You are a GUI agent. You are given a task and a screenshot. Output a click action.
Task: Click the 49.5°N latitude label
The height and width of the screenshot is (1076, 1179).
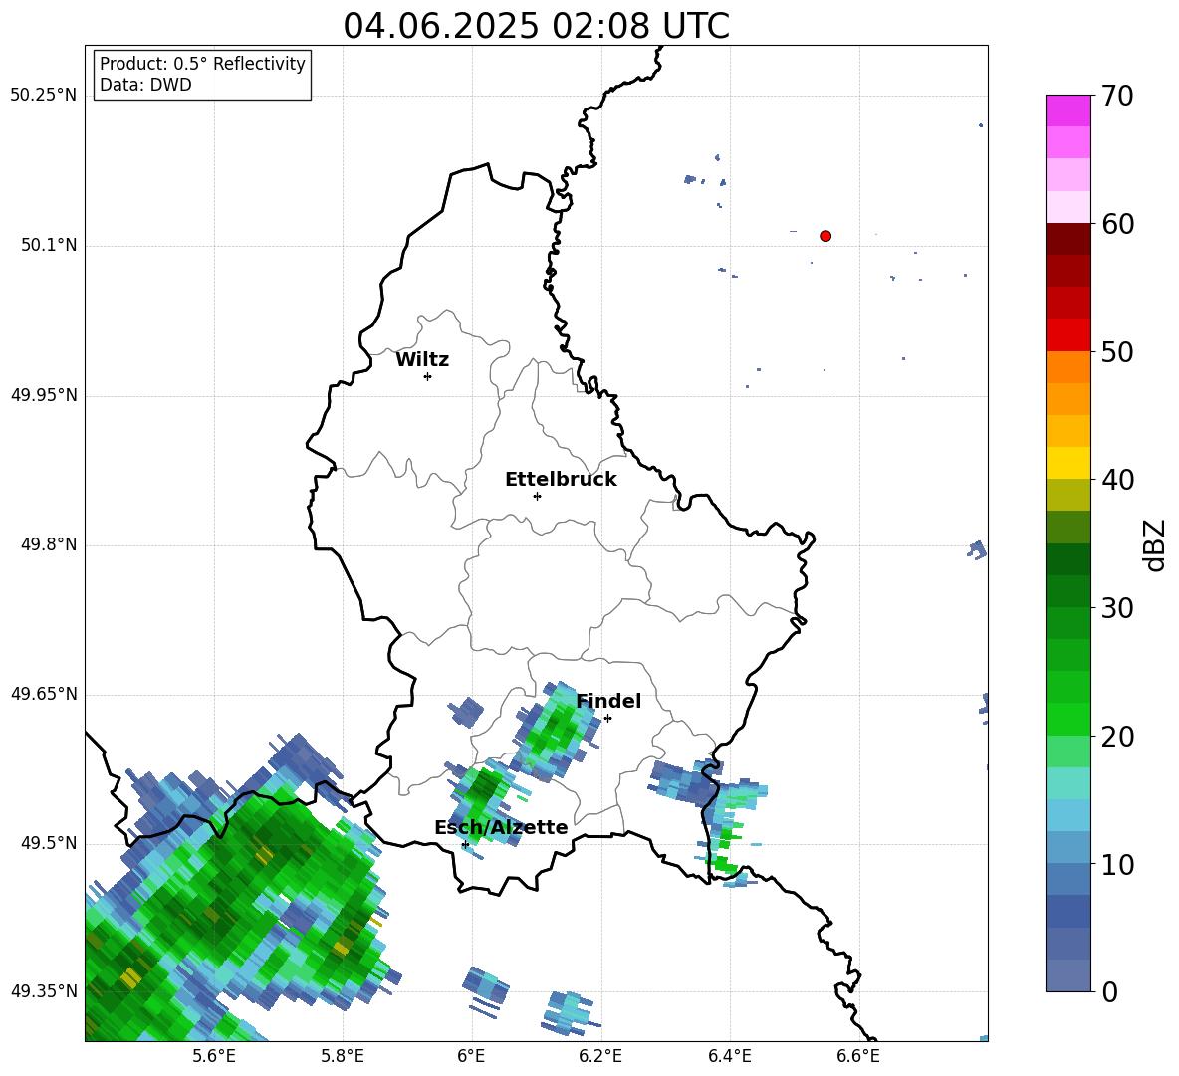[x=49, y=843]
